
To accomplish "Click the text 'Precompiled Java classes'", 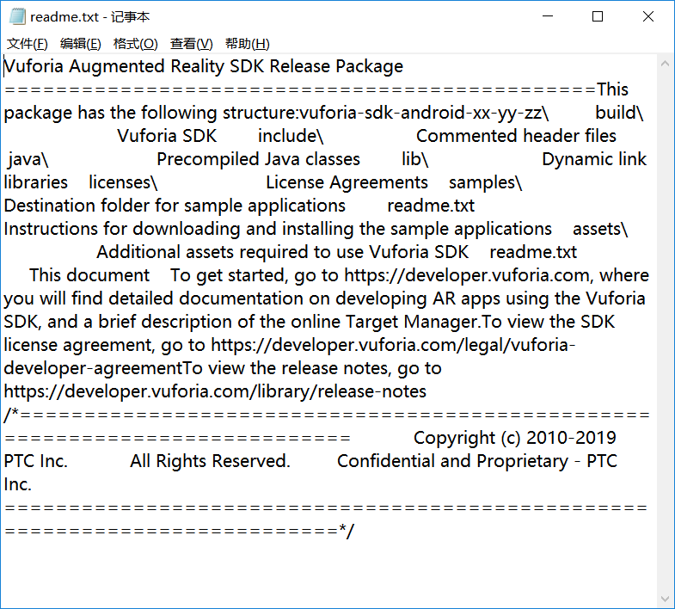I will pyautogui.click(x=258, y=159).
